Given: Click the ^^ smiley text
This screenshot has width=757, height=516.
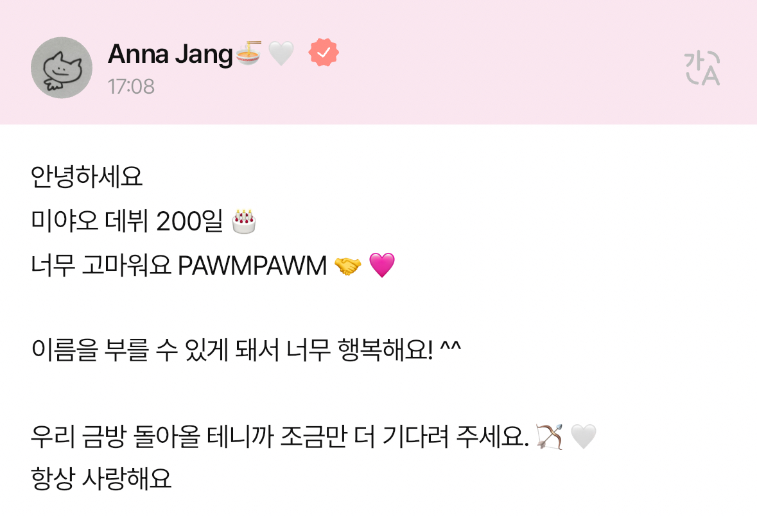Looking at the screenshot, I should click(x=451, y=347).
